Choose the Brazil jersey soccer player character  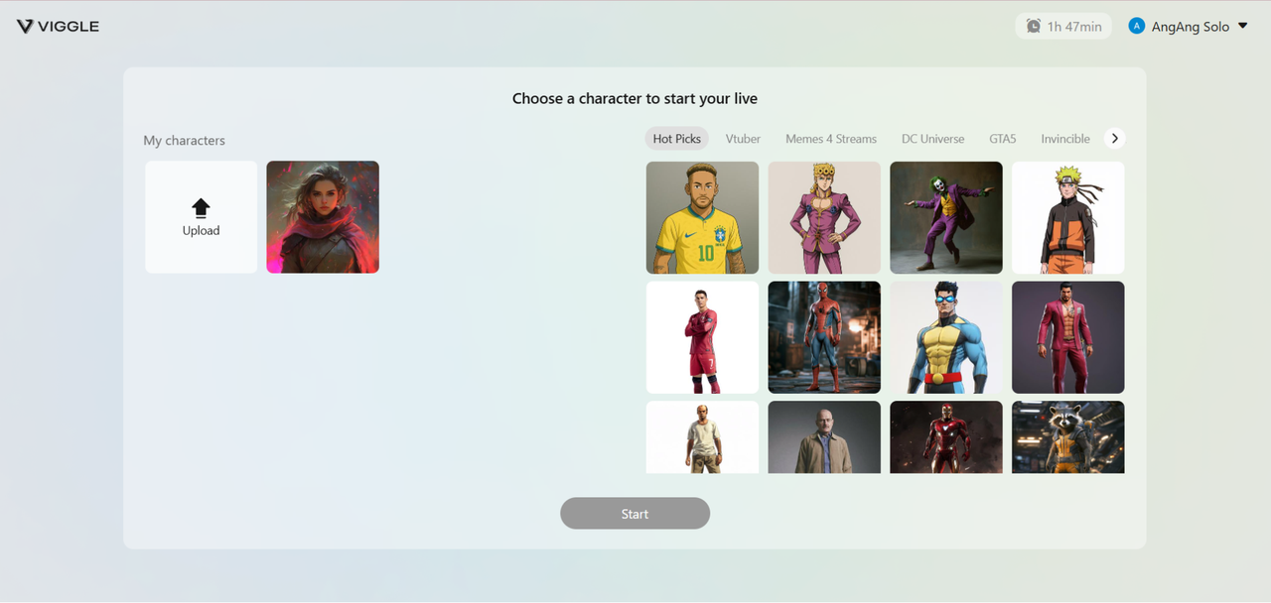[702, 217]
